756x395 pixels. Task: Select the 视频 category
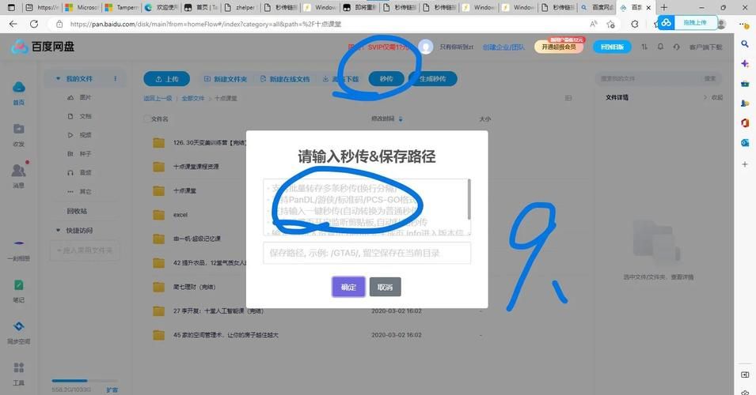coord(79,135)
